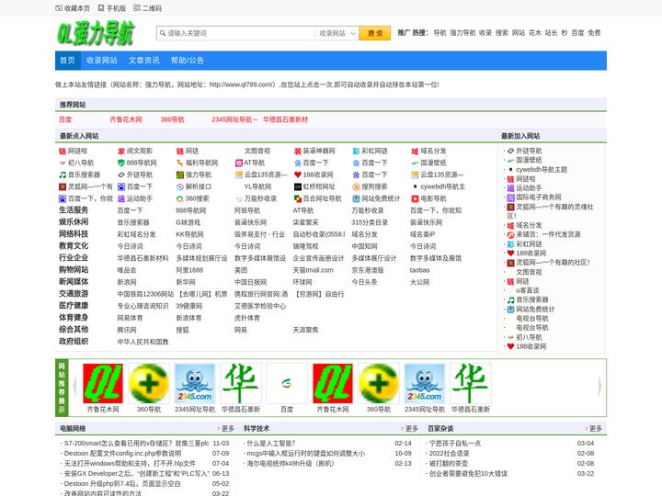
Task: Open the 百合网址导航 favicon
Action: [x=298, y=198]
